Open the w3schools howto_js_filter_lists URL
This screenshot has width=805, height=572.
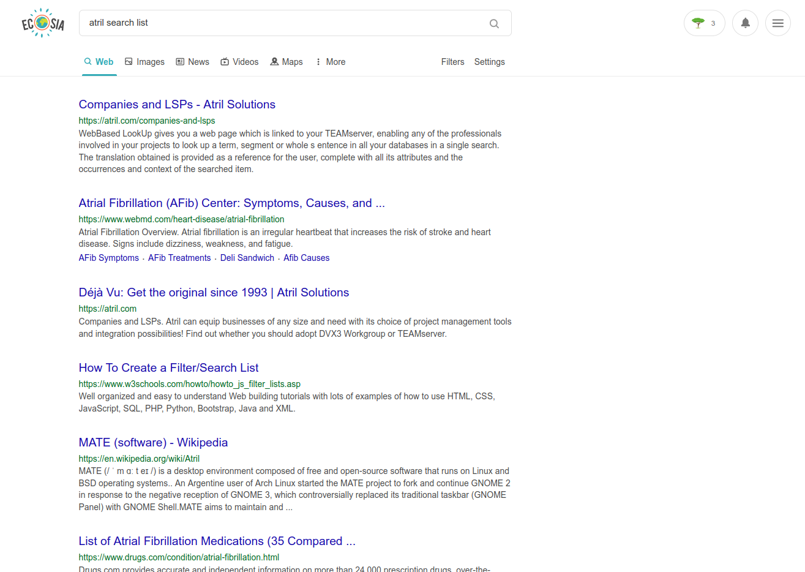(190, 384)
